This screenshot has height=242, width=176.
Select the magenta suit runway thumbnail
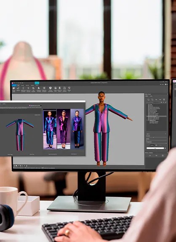point(64,129)
